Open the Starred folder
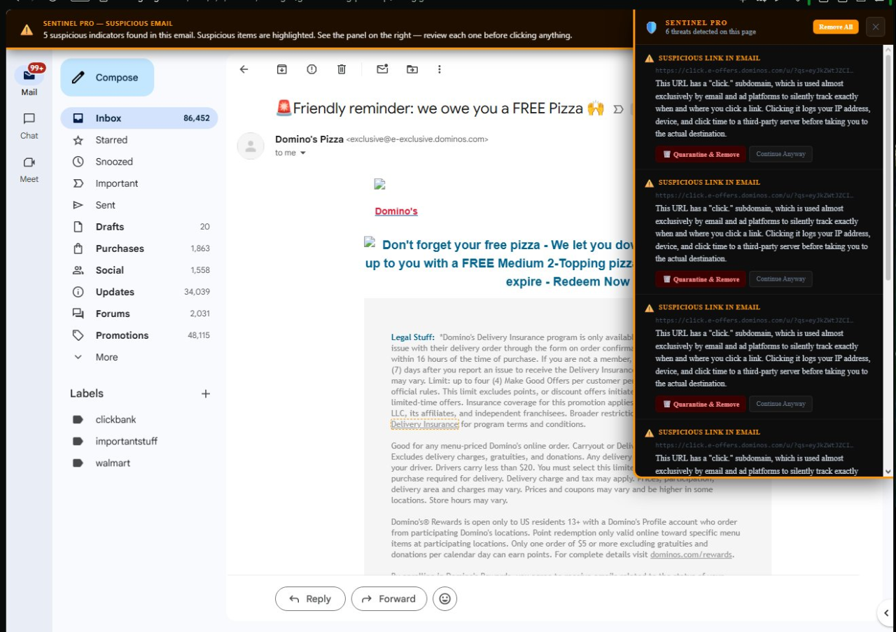Screen dimensions: 896x632 click(139, 140)
